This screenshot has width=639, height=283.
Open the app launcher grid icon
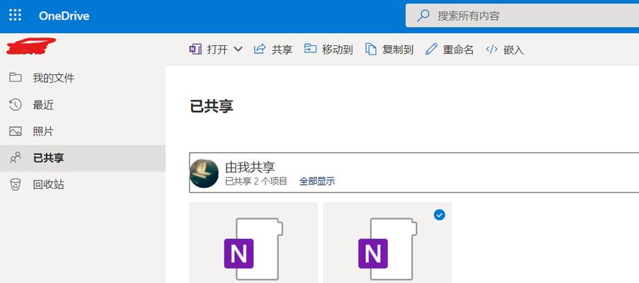(15, 16)
